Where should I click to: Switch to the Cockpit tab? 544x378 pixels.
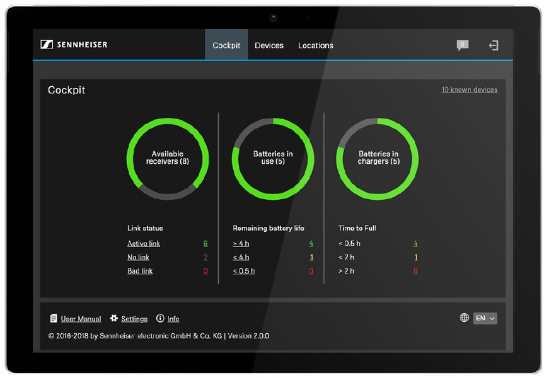point(226,45)
